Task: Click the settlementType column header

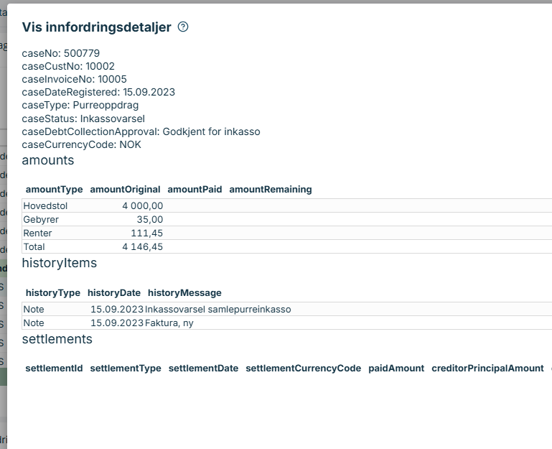Action: 126,369
